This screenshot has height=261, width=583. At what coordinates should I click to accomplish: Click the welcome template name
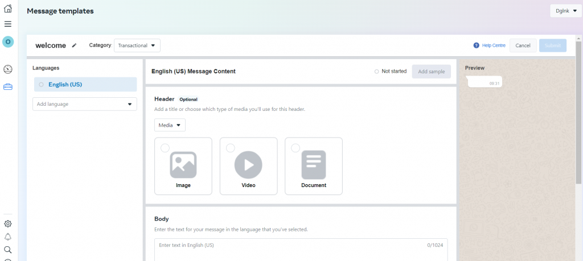[x=51, y=45]
